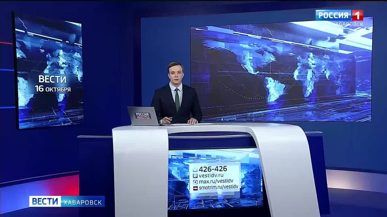Click the icon next to vestidv.ru
This screenshot has height=217, width=387.
(x=195, y=176)
